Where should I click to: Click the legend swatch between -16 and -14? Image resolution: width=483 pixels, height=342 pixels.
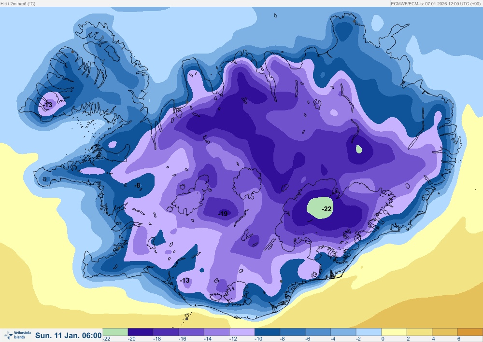[x=191, y=332]
